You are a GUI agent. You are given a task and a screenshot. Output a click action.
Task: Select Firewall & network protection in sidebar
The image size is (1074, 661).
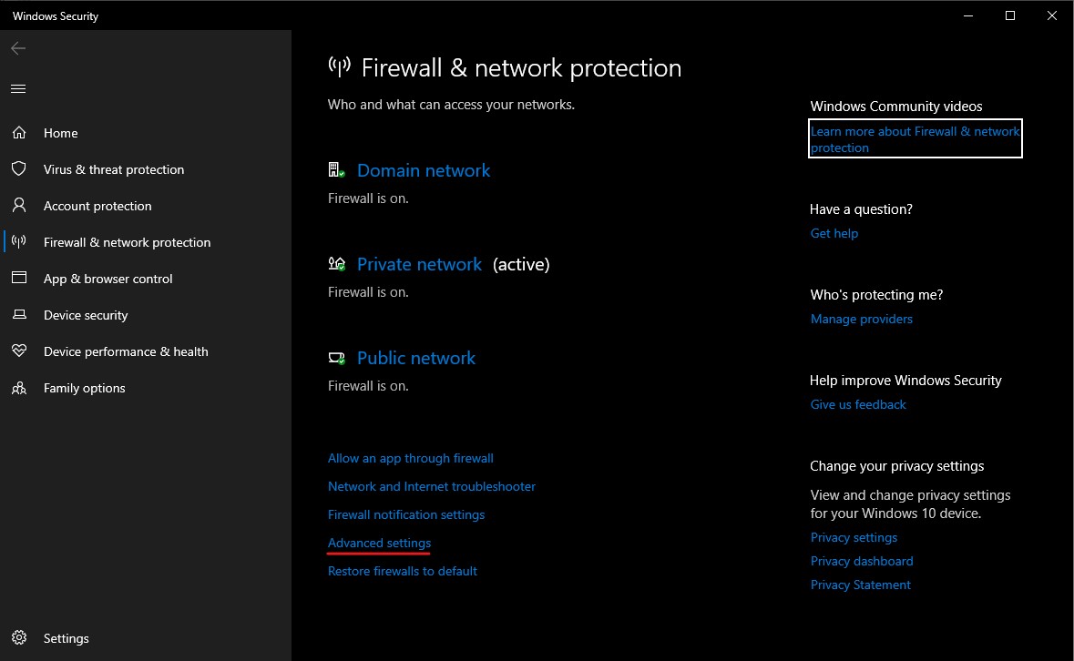pos(127,242)
